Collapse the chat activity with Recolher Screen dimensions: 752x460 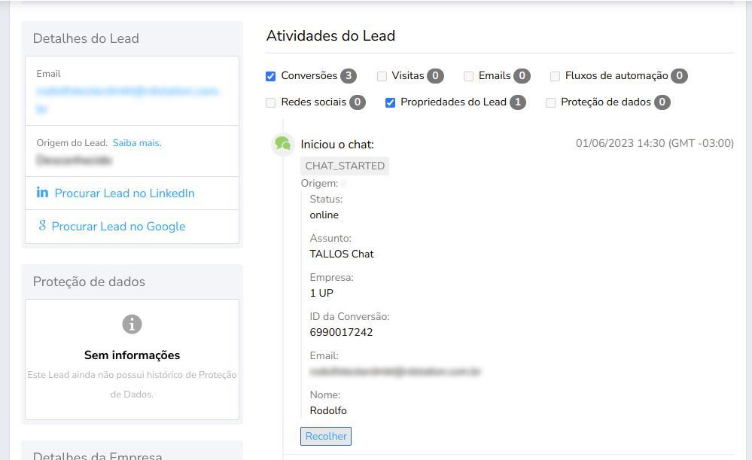click(325, 436)
